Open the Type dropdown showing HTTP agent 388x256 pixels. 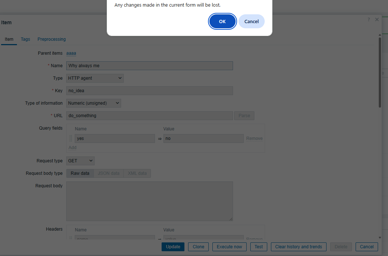[95, 78]
